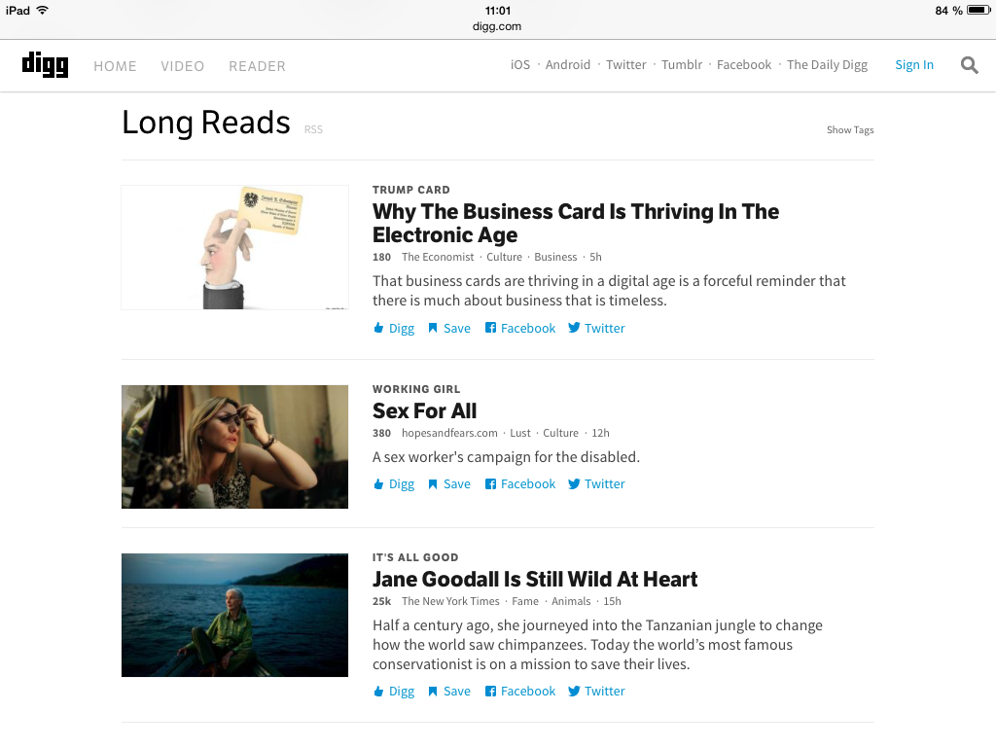Open the Tumblr link in header
This screenshot has width=996, height=747.
pos(682,65)
